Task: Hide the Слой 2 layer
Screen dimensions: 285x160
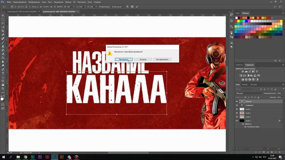Action: pyautogui.click(x=237, y=120)
